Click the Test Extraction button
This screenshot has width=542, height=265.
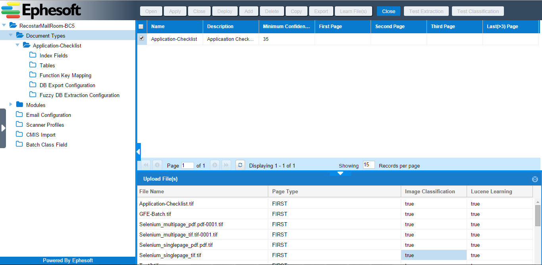tap(426, 11)
